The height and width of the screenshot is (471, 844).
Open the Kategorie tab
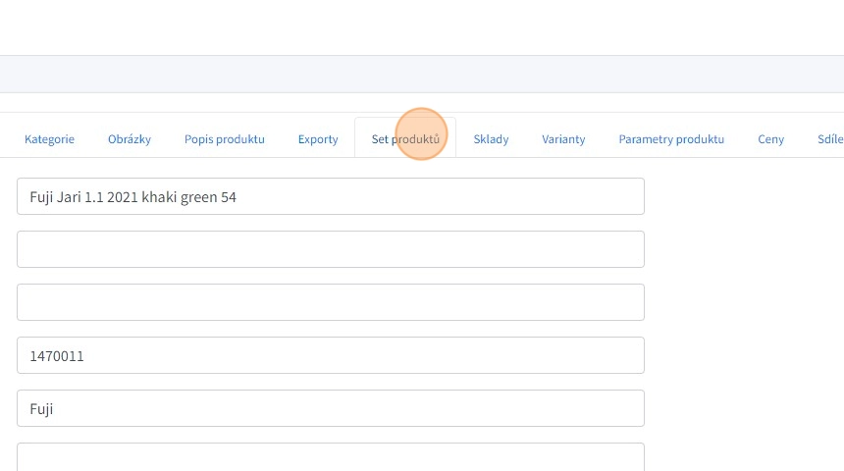coord(49,139)
